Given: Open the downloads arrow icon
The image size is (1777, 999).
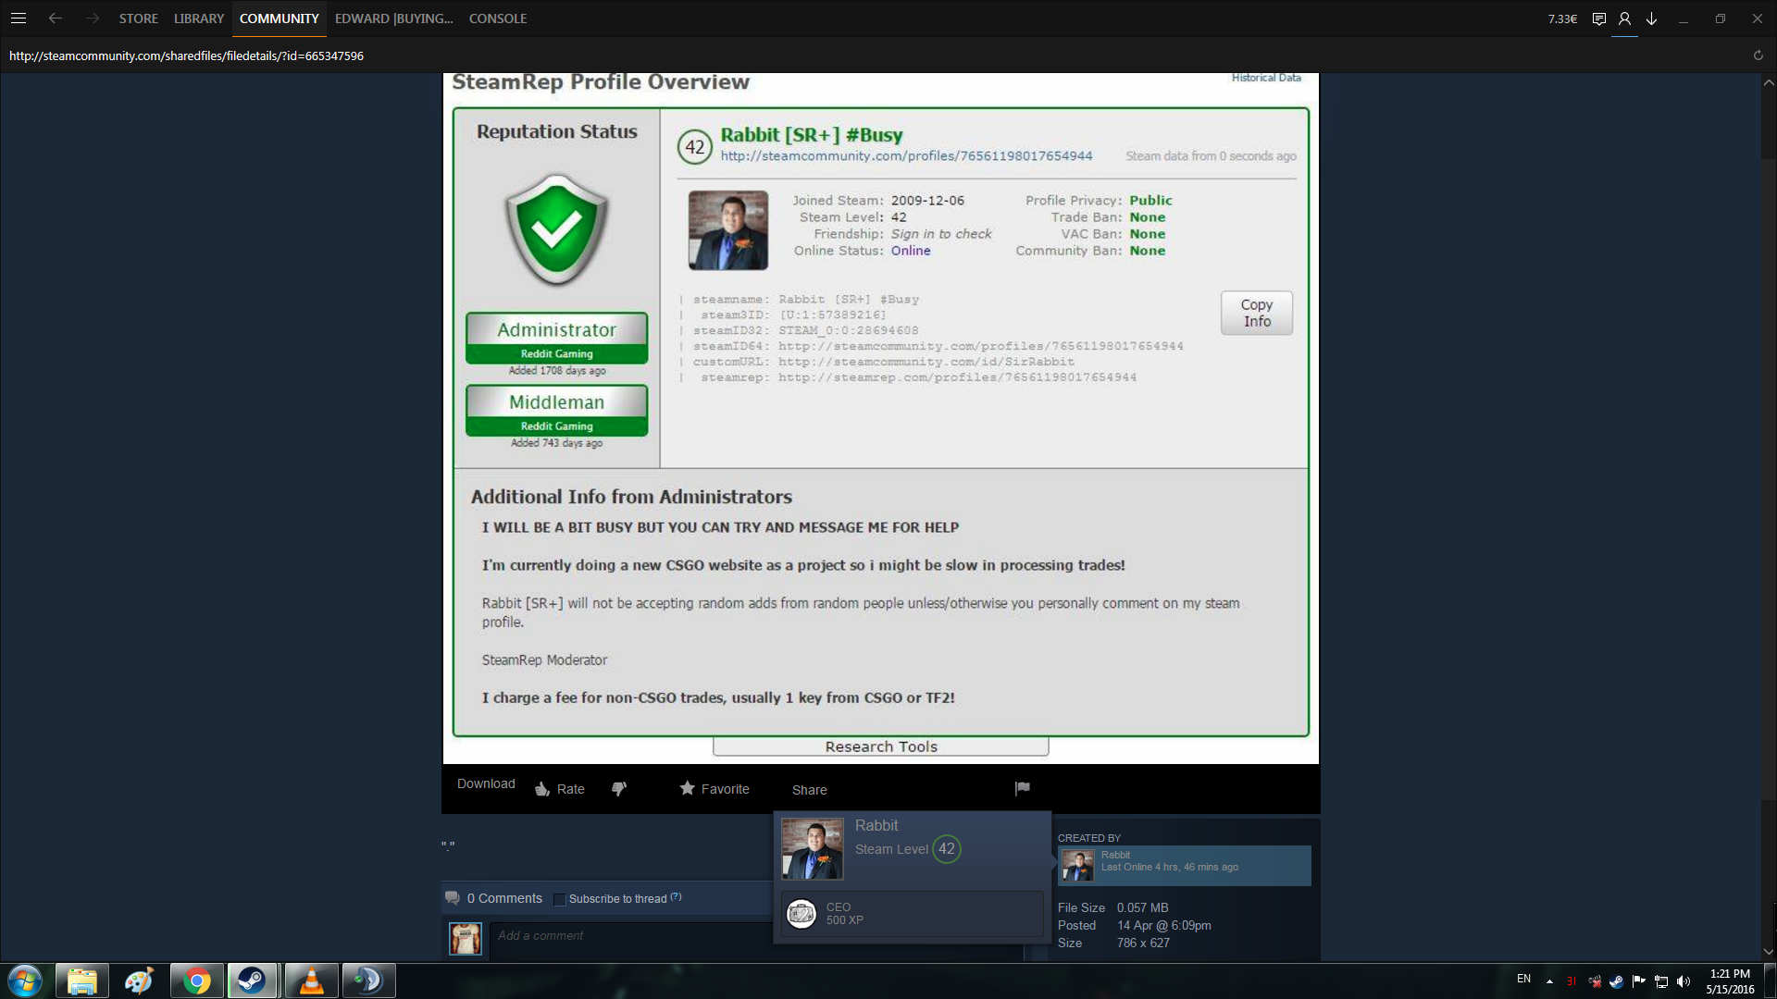Looking at the screenshot, I should click(1651, 18).
